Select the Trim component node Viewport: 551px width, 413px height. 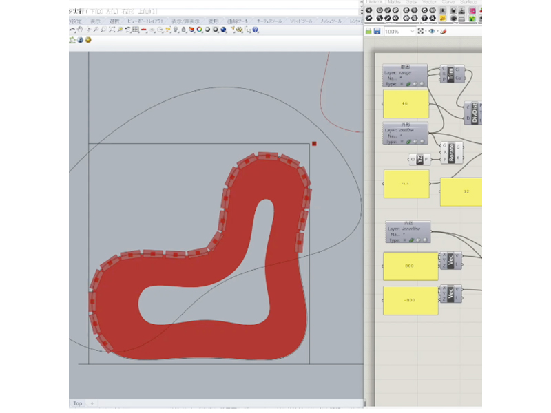pyautogui.click(x=452, y=74)
